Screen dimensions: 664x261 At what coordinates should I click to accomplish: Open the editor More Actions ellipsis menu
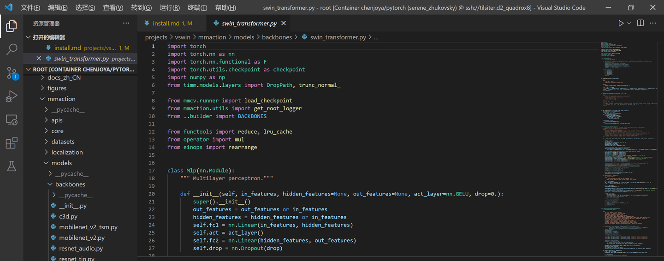point(653,23)
